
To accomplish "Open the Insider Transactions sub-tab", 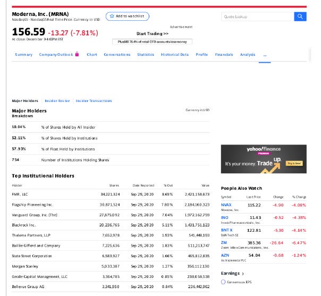I will (x=94, y=101).
